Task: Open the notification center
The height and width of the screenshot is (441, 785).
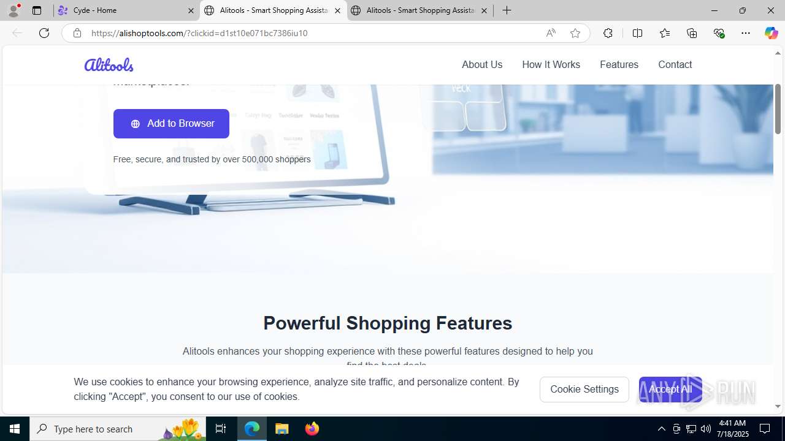Action: click(765, 429)
